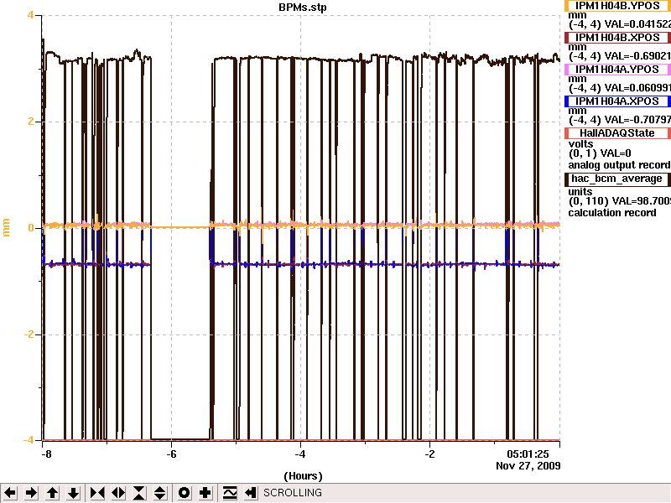Image resolution: width=671 pixels, height=503 pixels.
Task: Click the vertical zoom-out icon
Action: [159, 493]
